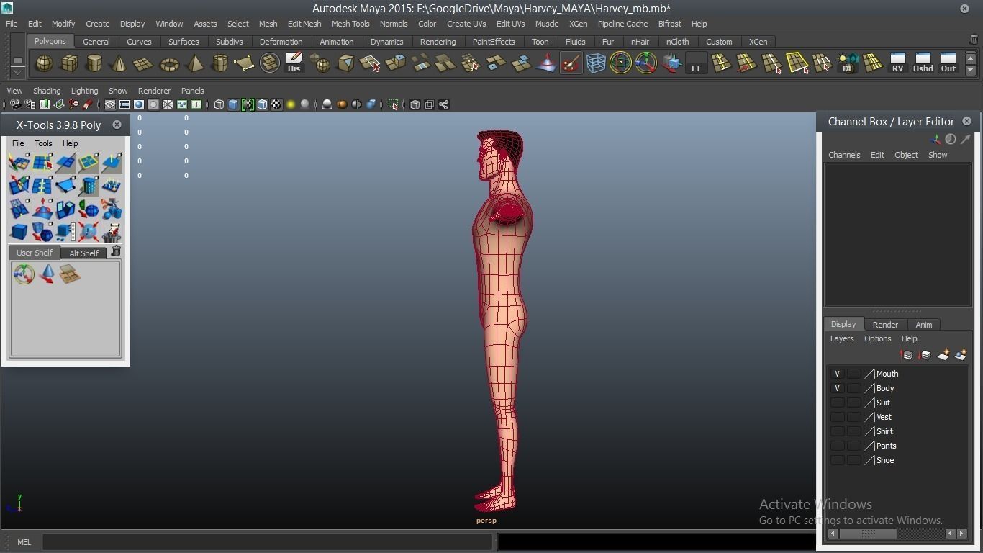This screenshot has height=553, width=983.
Task: Open the Layers menu in Layer Editor
Action: coord(842,338)
